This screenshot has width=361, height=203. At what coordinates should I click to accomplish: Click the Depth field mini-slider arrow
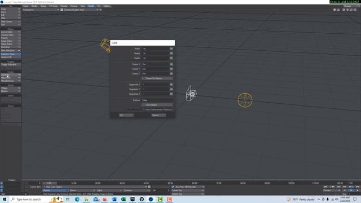(171, 58)
